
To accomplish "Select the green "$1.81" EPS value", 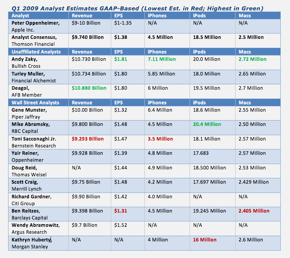I will pos(120,59).
